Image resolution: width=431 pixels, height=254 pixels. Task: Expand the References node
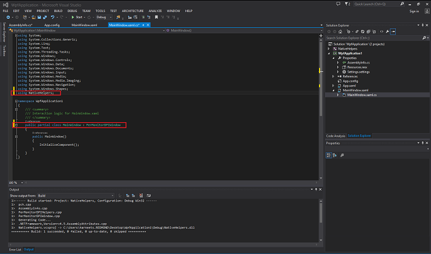click(333, 76)
